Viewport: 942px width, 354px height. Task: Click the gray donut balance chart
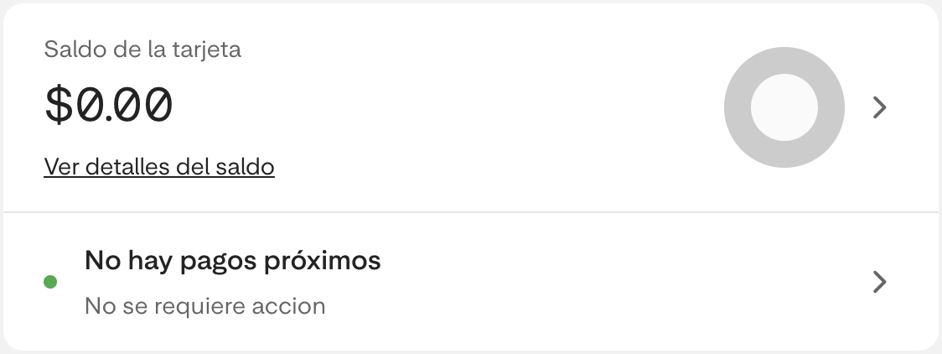[x=784, y=107]
